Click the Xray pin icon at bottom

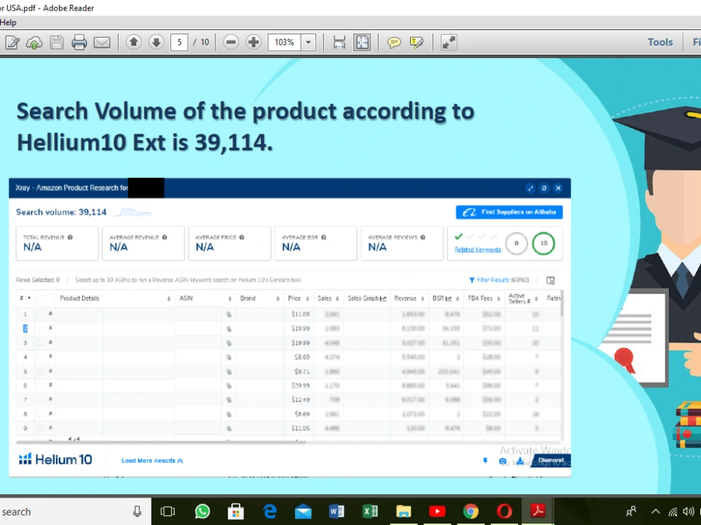(x=485, y=461)
